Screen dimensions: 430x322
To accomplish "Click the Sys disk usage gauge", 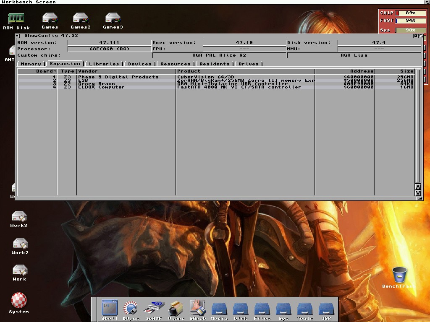I will point(411,30).
